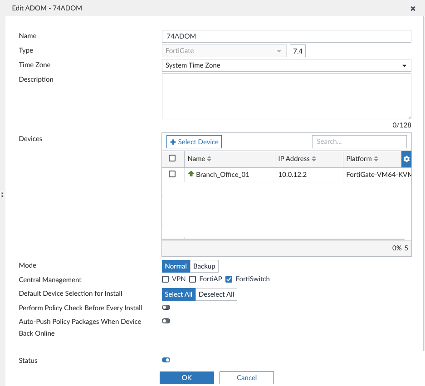Open the column settings gear in the Devices table
Image resolution: width=425 pixels, height=386 pixels.
click(x=406, y=159)
